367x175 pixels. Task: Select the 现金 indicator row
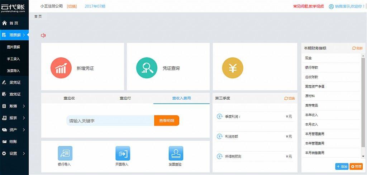click(x=332, y=58)
